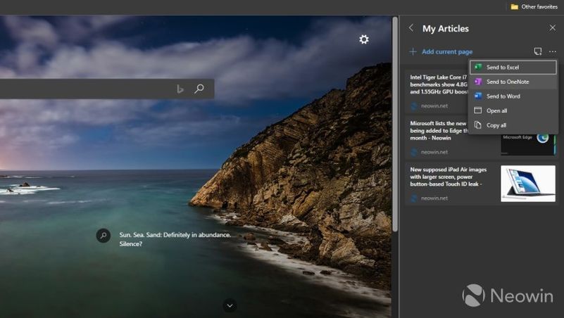Screen dimensions: 564x318
Task: Close the My Articles panel
Action: [x=552, y=28]
